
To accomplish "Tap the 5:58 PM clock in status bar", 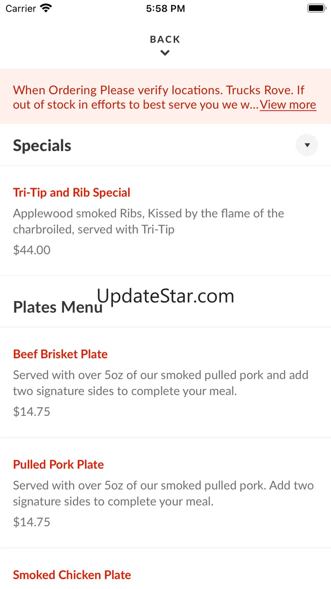I will point(165,8).
